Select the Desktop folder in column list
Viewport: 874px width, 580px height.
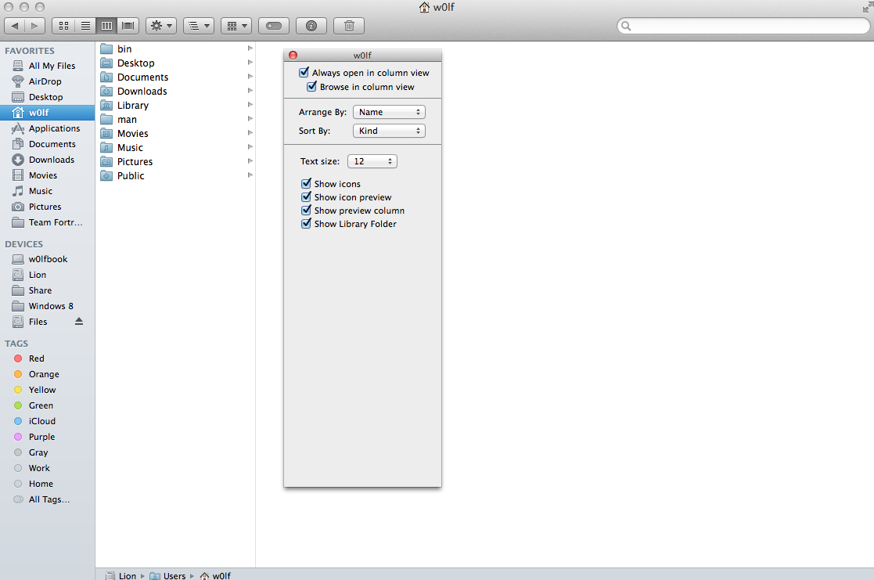tap(175, 63)
